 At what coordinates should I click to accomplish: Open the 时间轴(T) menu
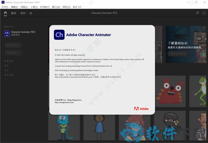tap(45, 7)
